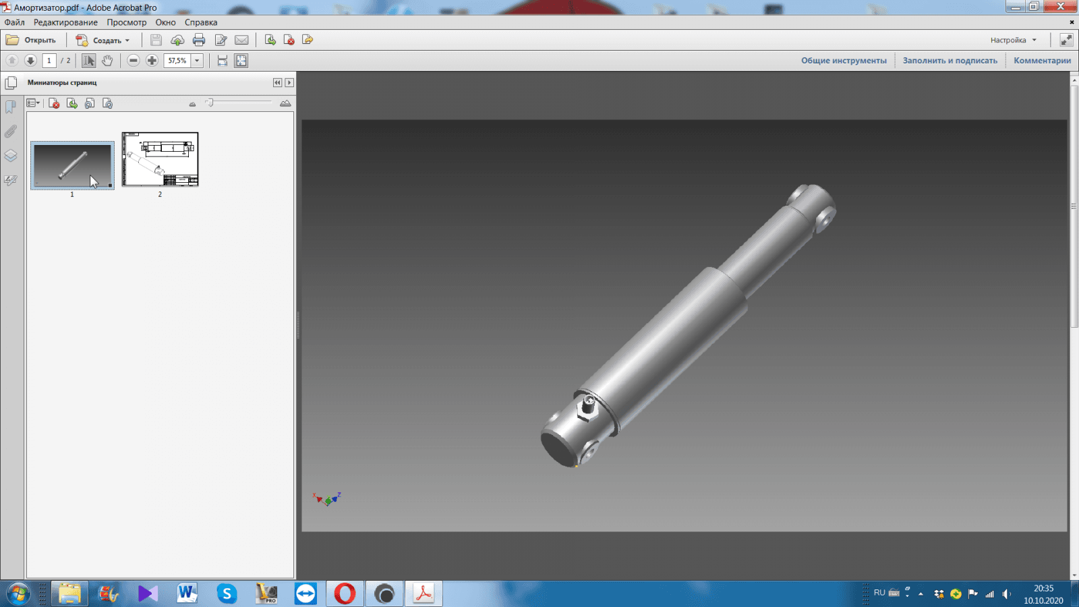The width and height of the screenshot is (1079, 607).
Task: Open Skype from taskbar
Action: 227,594
